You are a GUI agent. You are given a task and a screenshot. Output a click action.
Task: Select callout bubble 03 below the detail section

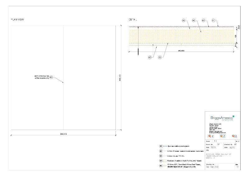[x=160, y=57]
